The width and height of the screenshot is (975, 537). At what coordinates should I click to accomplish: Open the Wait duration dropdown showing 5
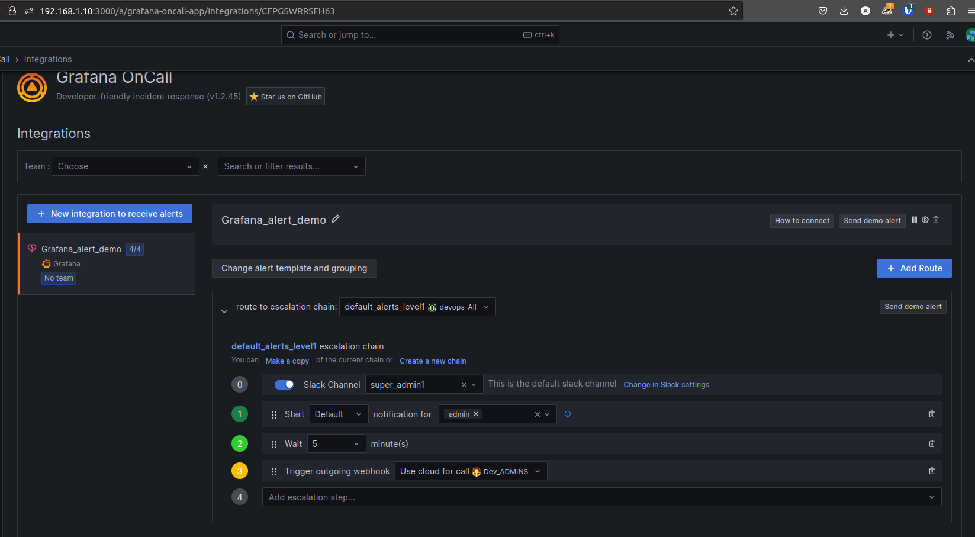coord(336,444)
